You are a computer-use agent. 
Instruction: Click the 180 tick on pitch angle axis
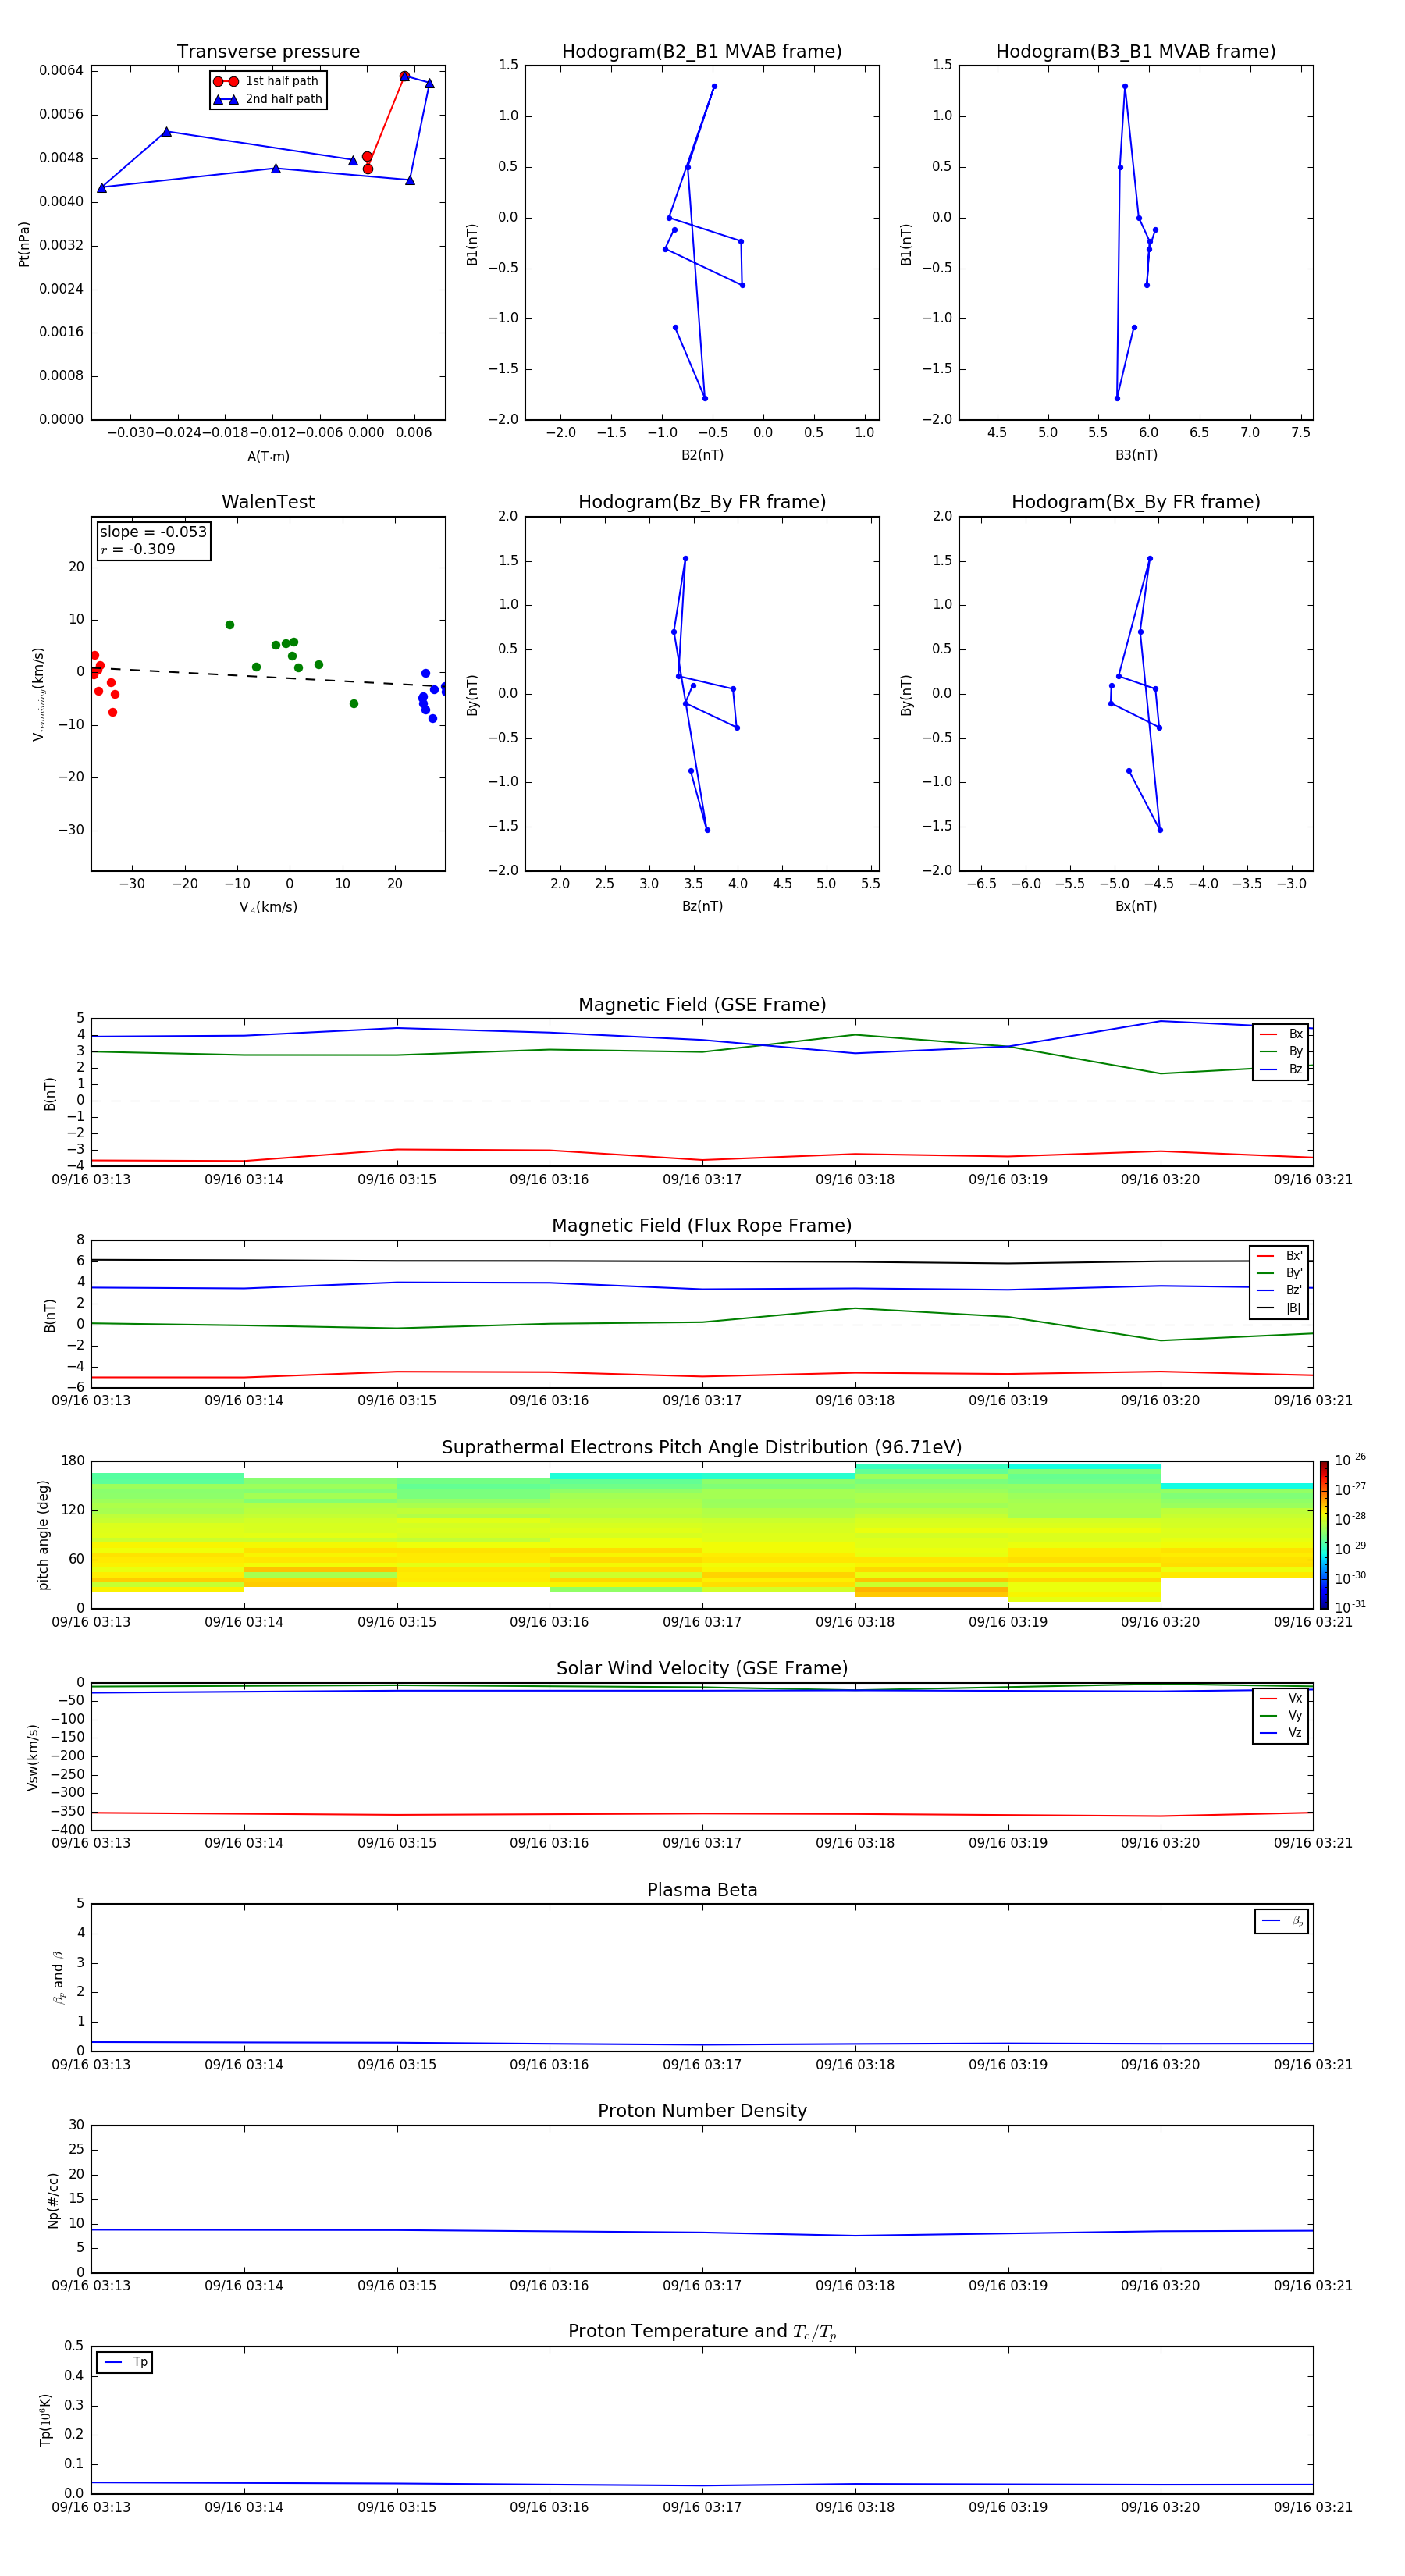click(73, 1461)
